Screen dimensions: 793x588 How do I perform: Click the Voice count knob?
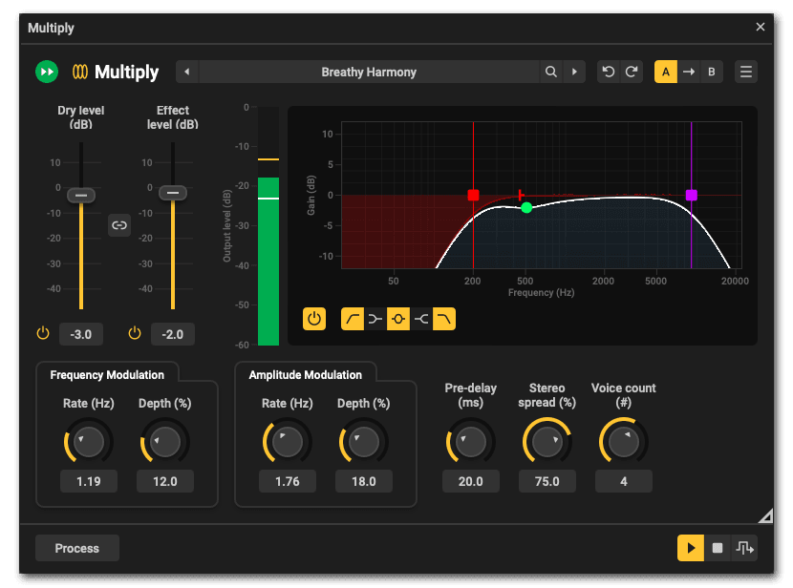(x=624, y=442)
